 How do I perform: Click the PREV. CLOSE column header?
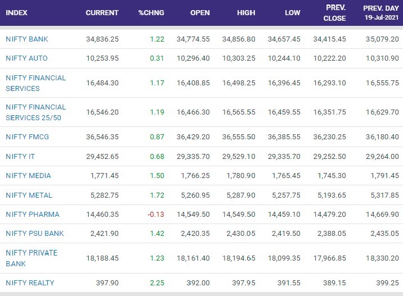(x=335, y=13)
